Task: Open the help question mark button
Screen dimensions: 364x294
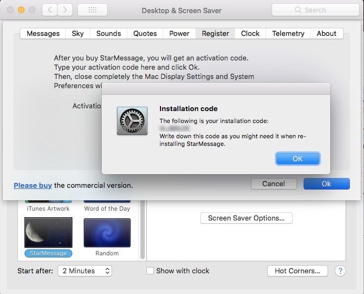Action: point(340,271)
